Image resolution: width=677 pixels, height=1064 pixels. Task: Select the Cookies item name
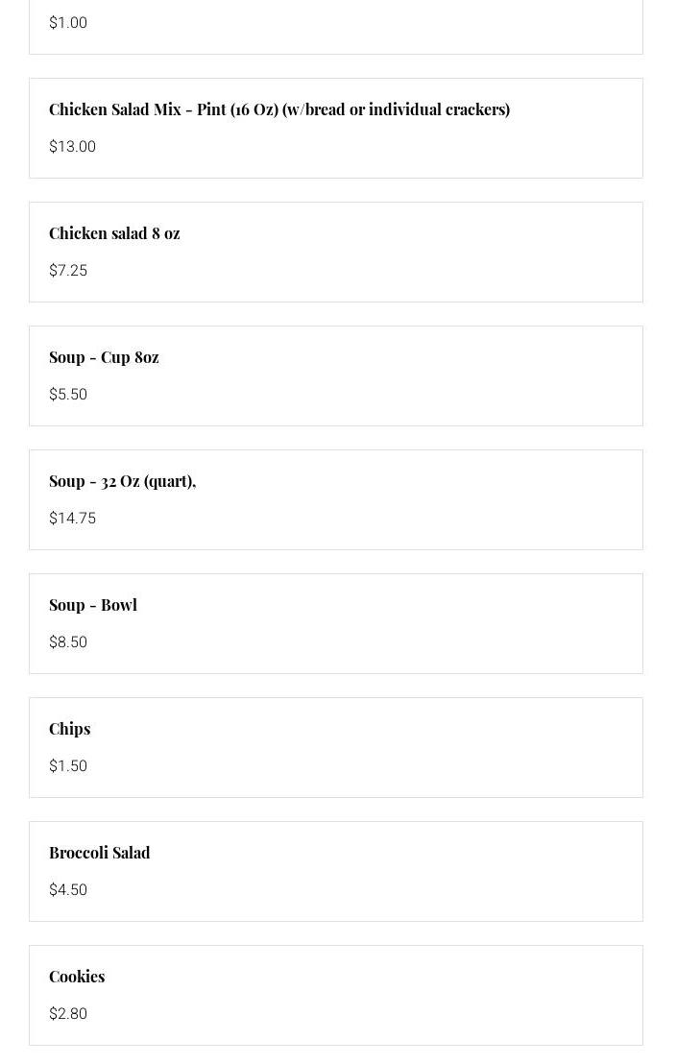coord(77,977)
